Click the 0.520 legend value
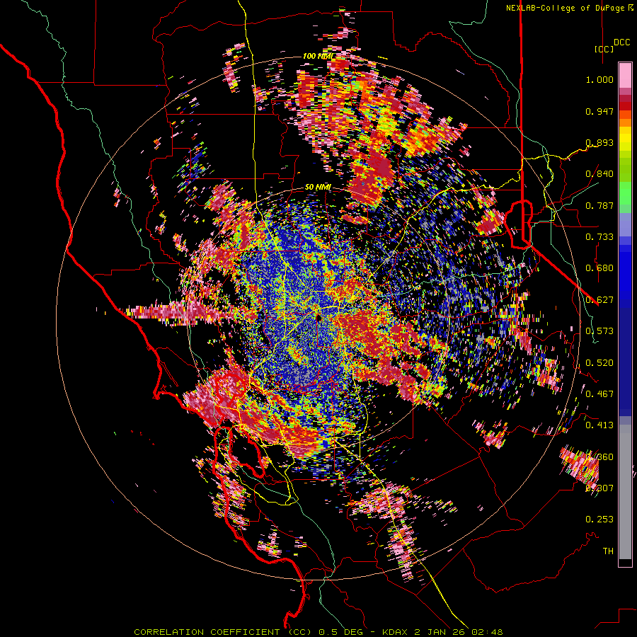 tap(599, 362)
